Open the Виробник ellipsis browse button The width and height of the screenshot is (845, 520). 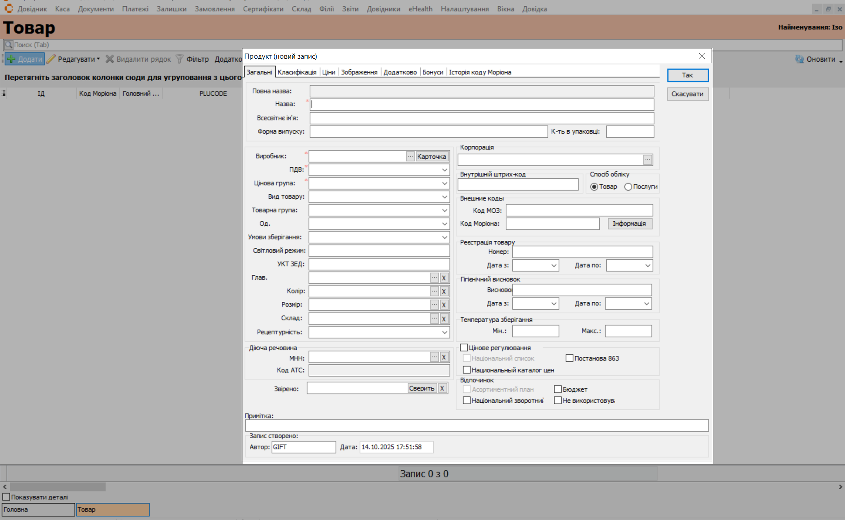(410, 156)
